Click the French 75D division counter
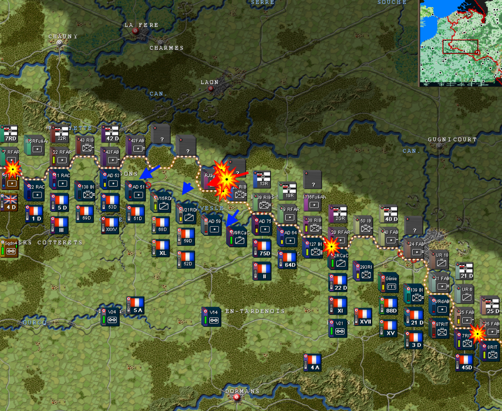Screen dimensions: 502x411 point(262,248)
